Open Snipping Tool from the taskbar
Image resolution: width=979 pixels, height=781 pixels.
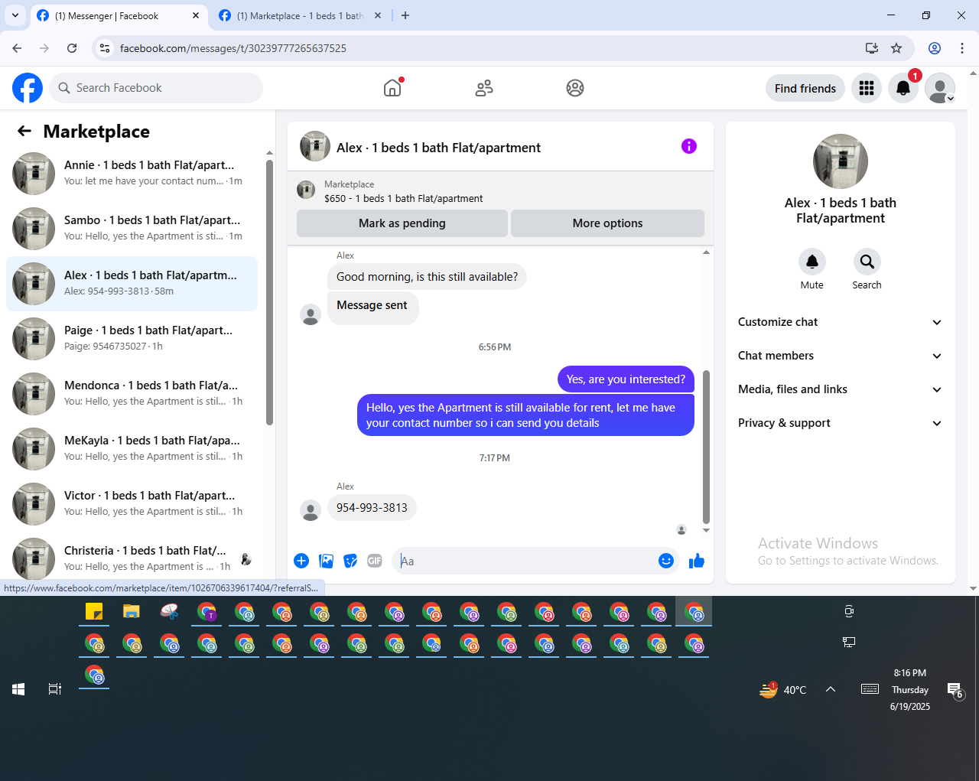point(169,611)
